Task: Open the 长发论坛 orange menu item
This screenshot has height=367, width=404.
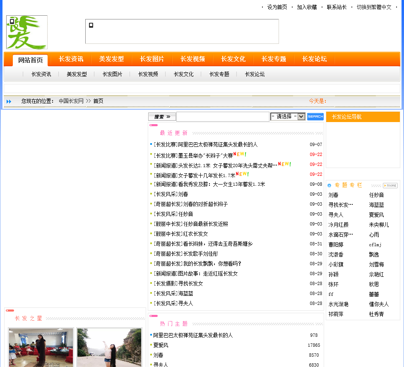Action: point(314,59)
